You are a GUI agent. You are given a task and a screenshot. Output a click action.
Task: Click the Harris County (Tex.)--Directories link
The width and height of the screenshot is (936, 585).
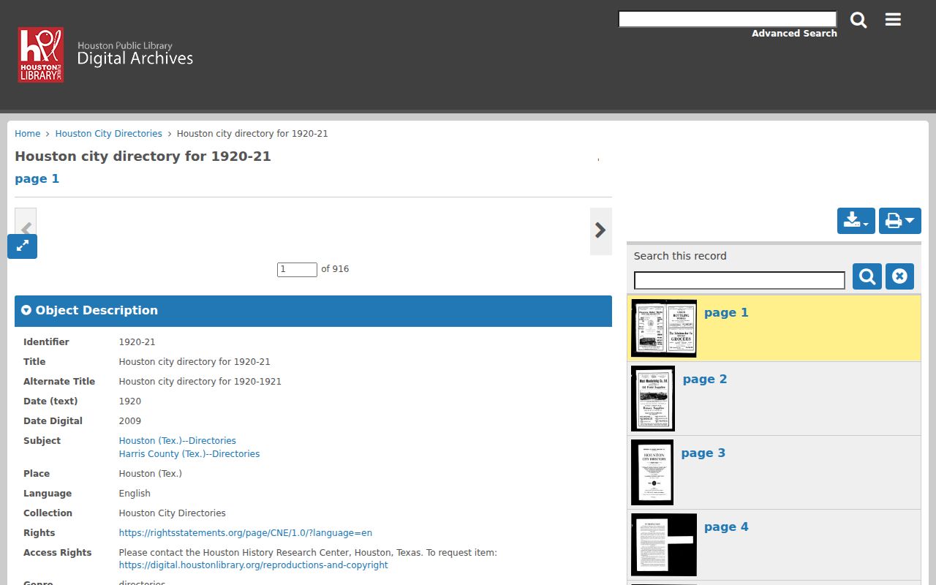coord(189,454)
